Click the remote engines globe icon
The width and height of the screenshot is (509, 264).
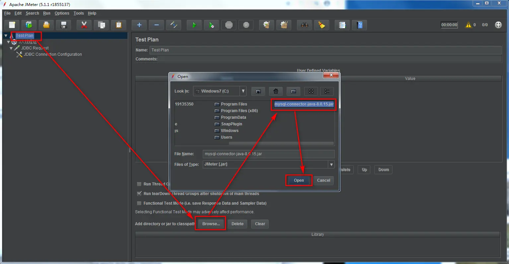click(x=498, y=25)
